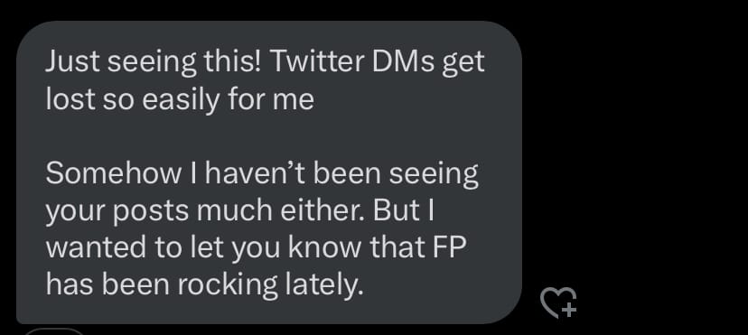
Task: Click the word 'DMs' in the first line
Action: (x=397, y=61)
